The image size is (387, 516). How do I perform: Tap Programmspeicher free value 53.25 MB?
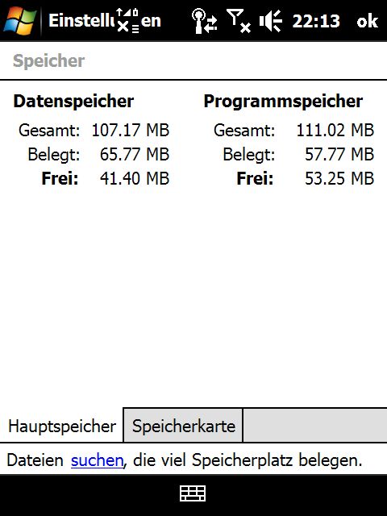339,178
